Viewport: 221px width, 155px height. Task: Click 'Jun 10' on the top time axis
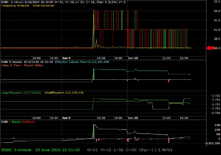133,58
